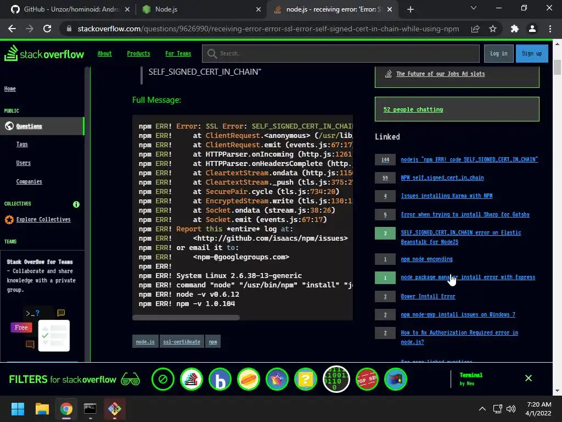Show hidden system tray icons
The width and height of the screenshot is (562, 422).
[482, 409]
